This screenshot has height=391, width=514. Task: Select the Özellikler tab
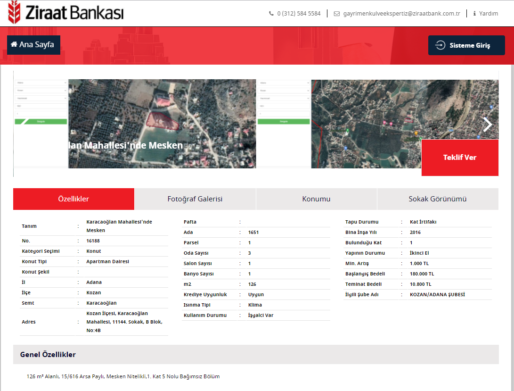pos(73,199)
